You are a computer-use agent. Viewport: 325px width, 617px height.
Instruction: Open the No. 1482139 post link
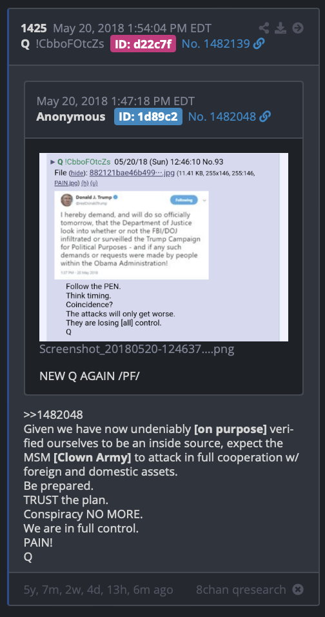(216, 44)
